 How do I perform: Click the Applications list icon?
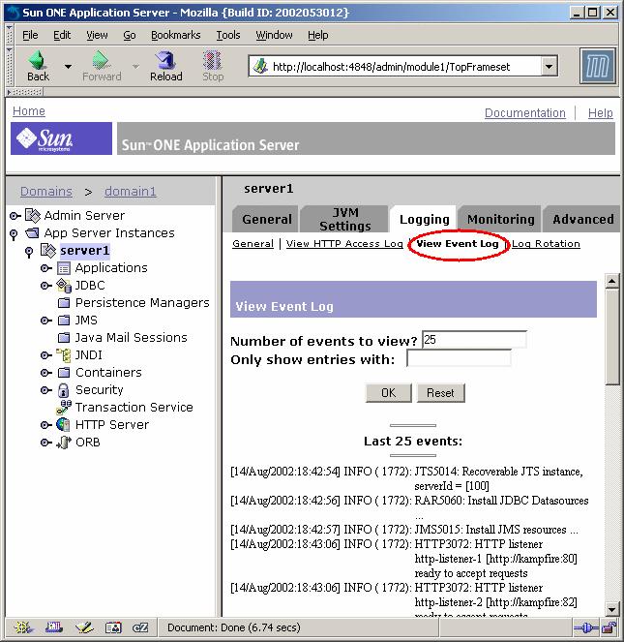tap(64, 268)
